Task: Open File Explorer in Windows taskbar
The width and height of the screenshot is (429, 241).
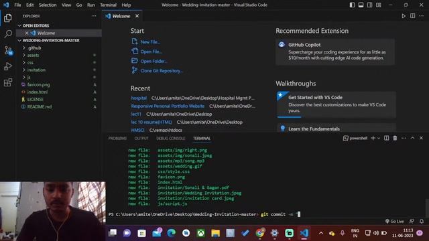Action: pos(216,233)
